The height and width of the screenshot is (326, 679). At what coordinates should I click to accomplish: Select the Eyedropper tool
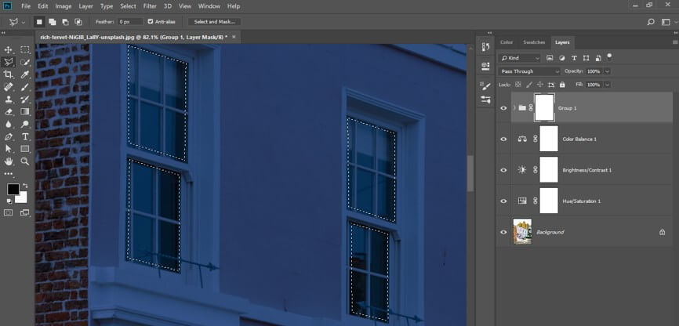tap(25, 74)
